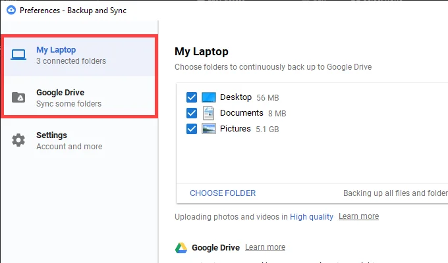The width and height of the screenshot is (448, 263).
Task: Click the Pictures folder icon
Action: pyautogui.click(x=209, y=129)
